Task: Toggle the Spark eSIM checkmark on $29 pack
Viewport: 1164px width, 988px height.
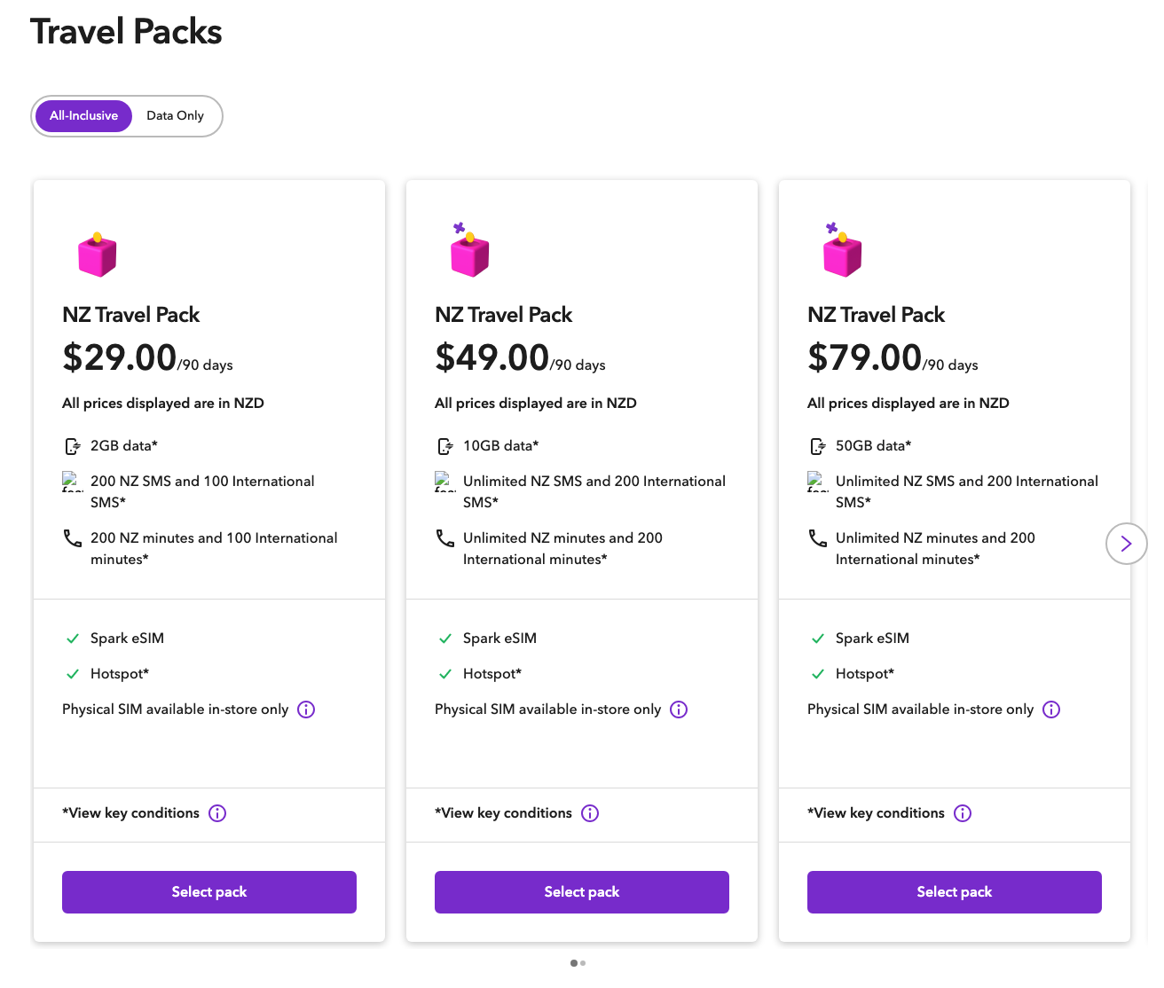Action: (73, 638)
